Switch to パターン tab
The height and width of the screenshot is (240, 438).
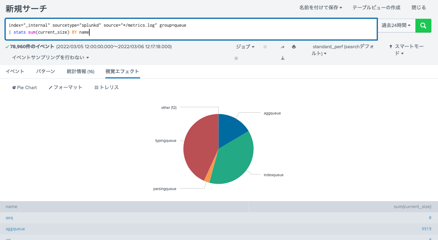(46, 71)
